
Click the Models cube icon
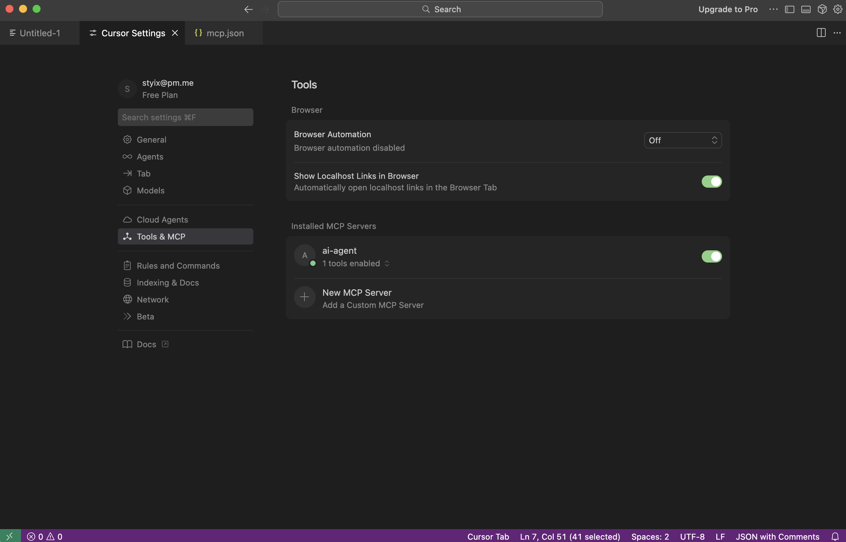(x=127, y=190)
